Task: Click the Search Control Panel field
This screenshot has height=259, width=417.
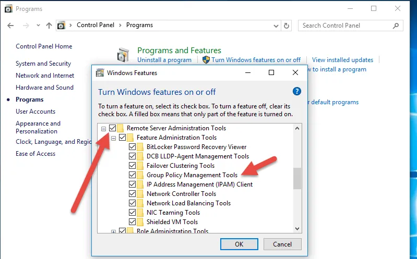Action: 344,25
